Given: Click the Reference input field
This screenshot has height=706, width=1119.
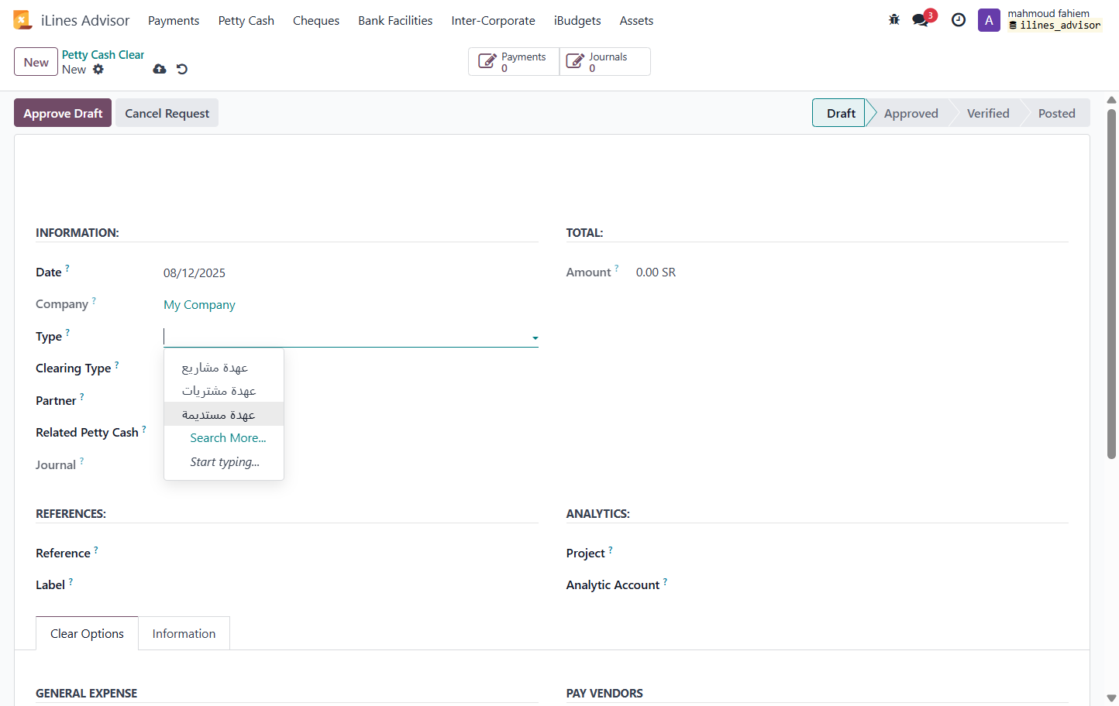Looking at the screenshot, I should pyautogui.click(x=350, y=553).
